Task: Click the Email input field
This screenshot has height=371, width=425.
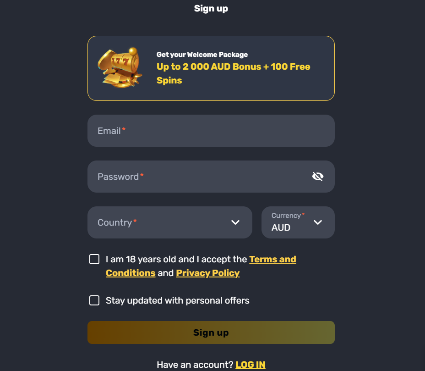Action: coord(211,131)
